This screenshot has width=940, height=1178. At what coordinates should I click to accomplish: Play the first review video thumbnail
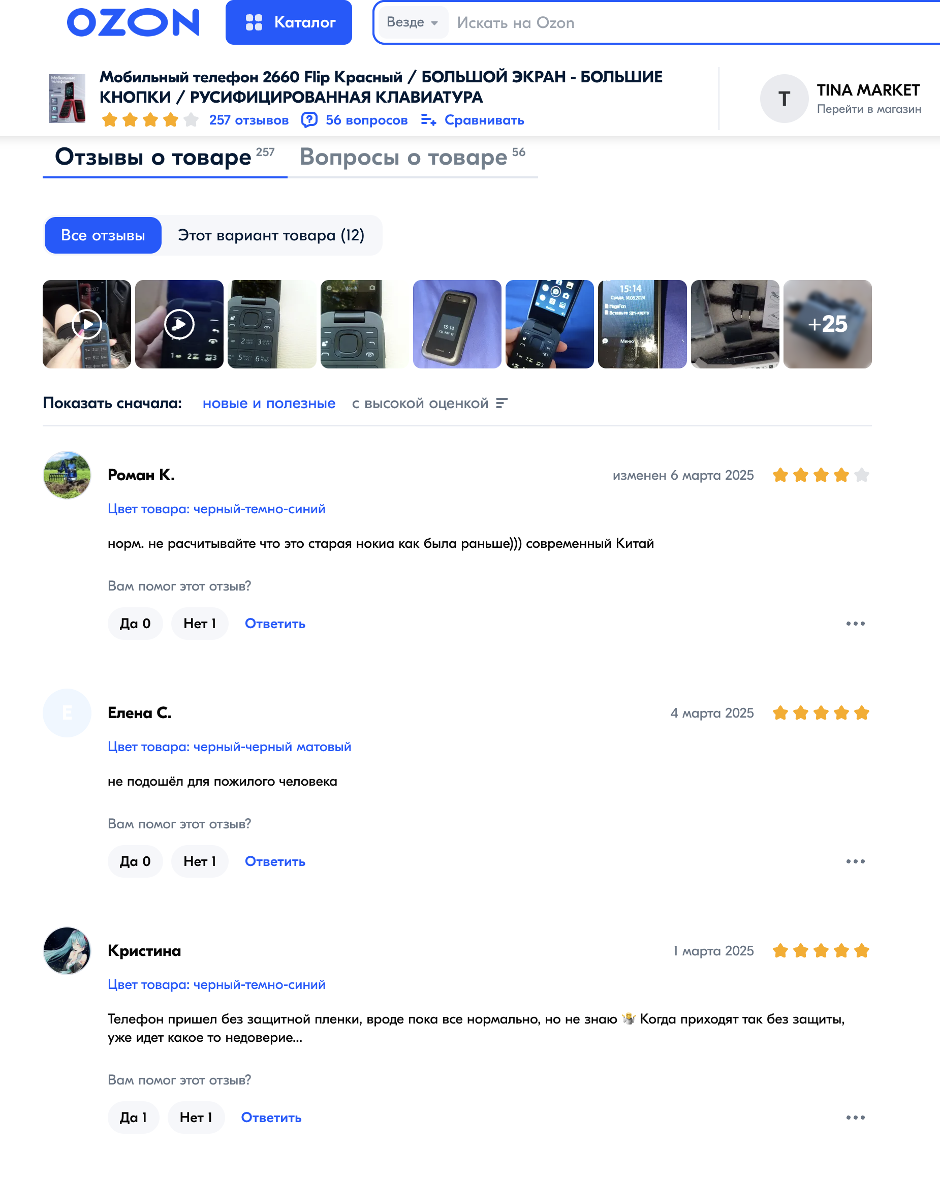pyautogui.click(x=87, y=324)
